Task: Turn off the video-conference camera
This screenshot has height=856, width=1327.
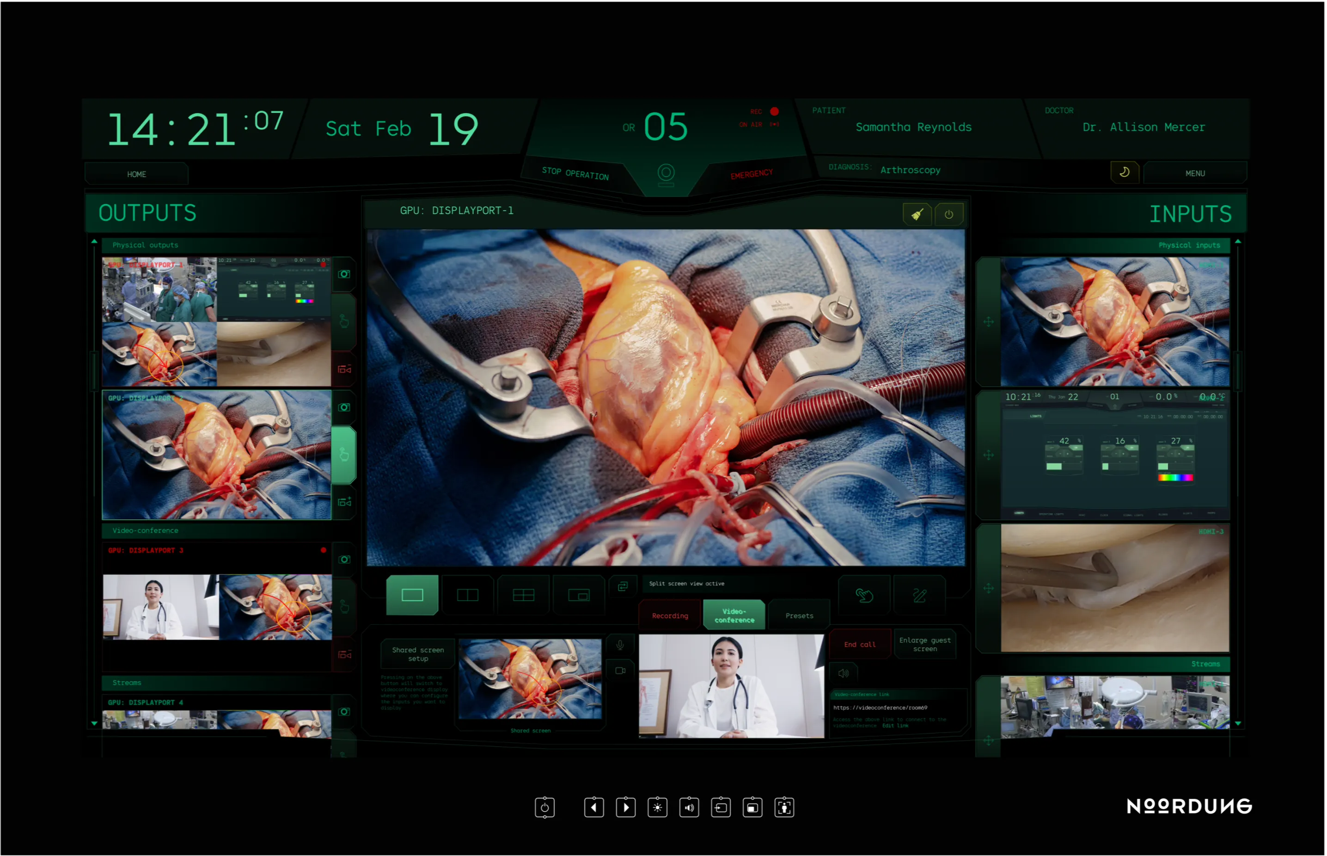Action: coord(620,671)
